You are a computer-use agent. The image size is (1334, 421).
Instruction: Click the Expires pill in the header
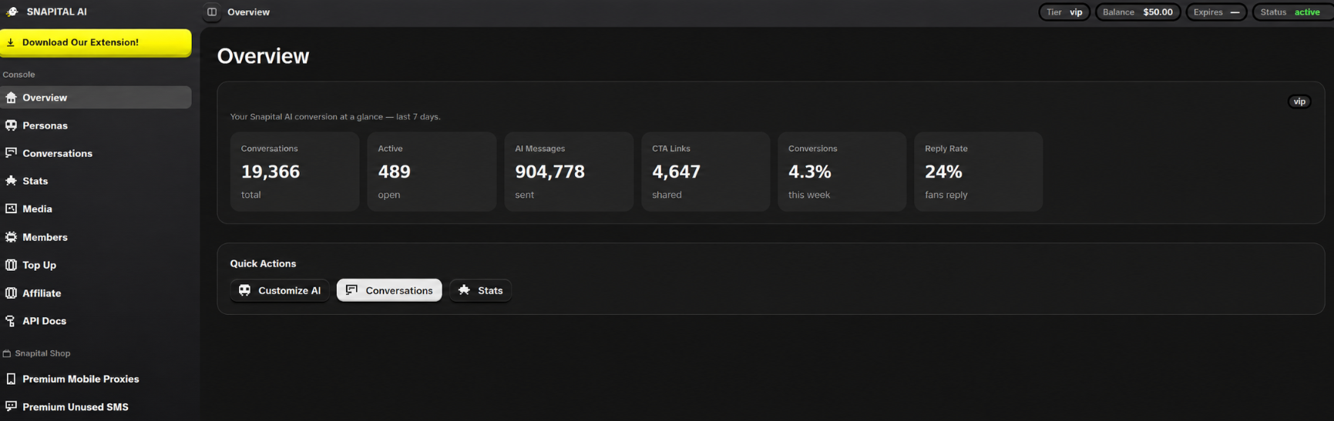(x=1216, y=12)
